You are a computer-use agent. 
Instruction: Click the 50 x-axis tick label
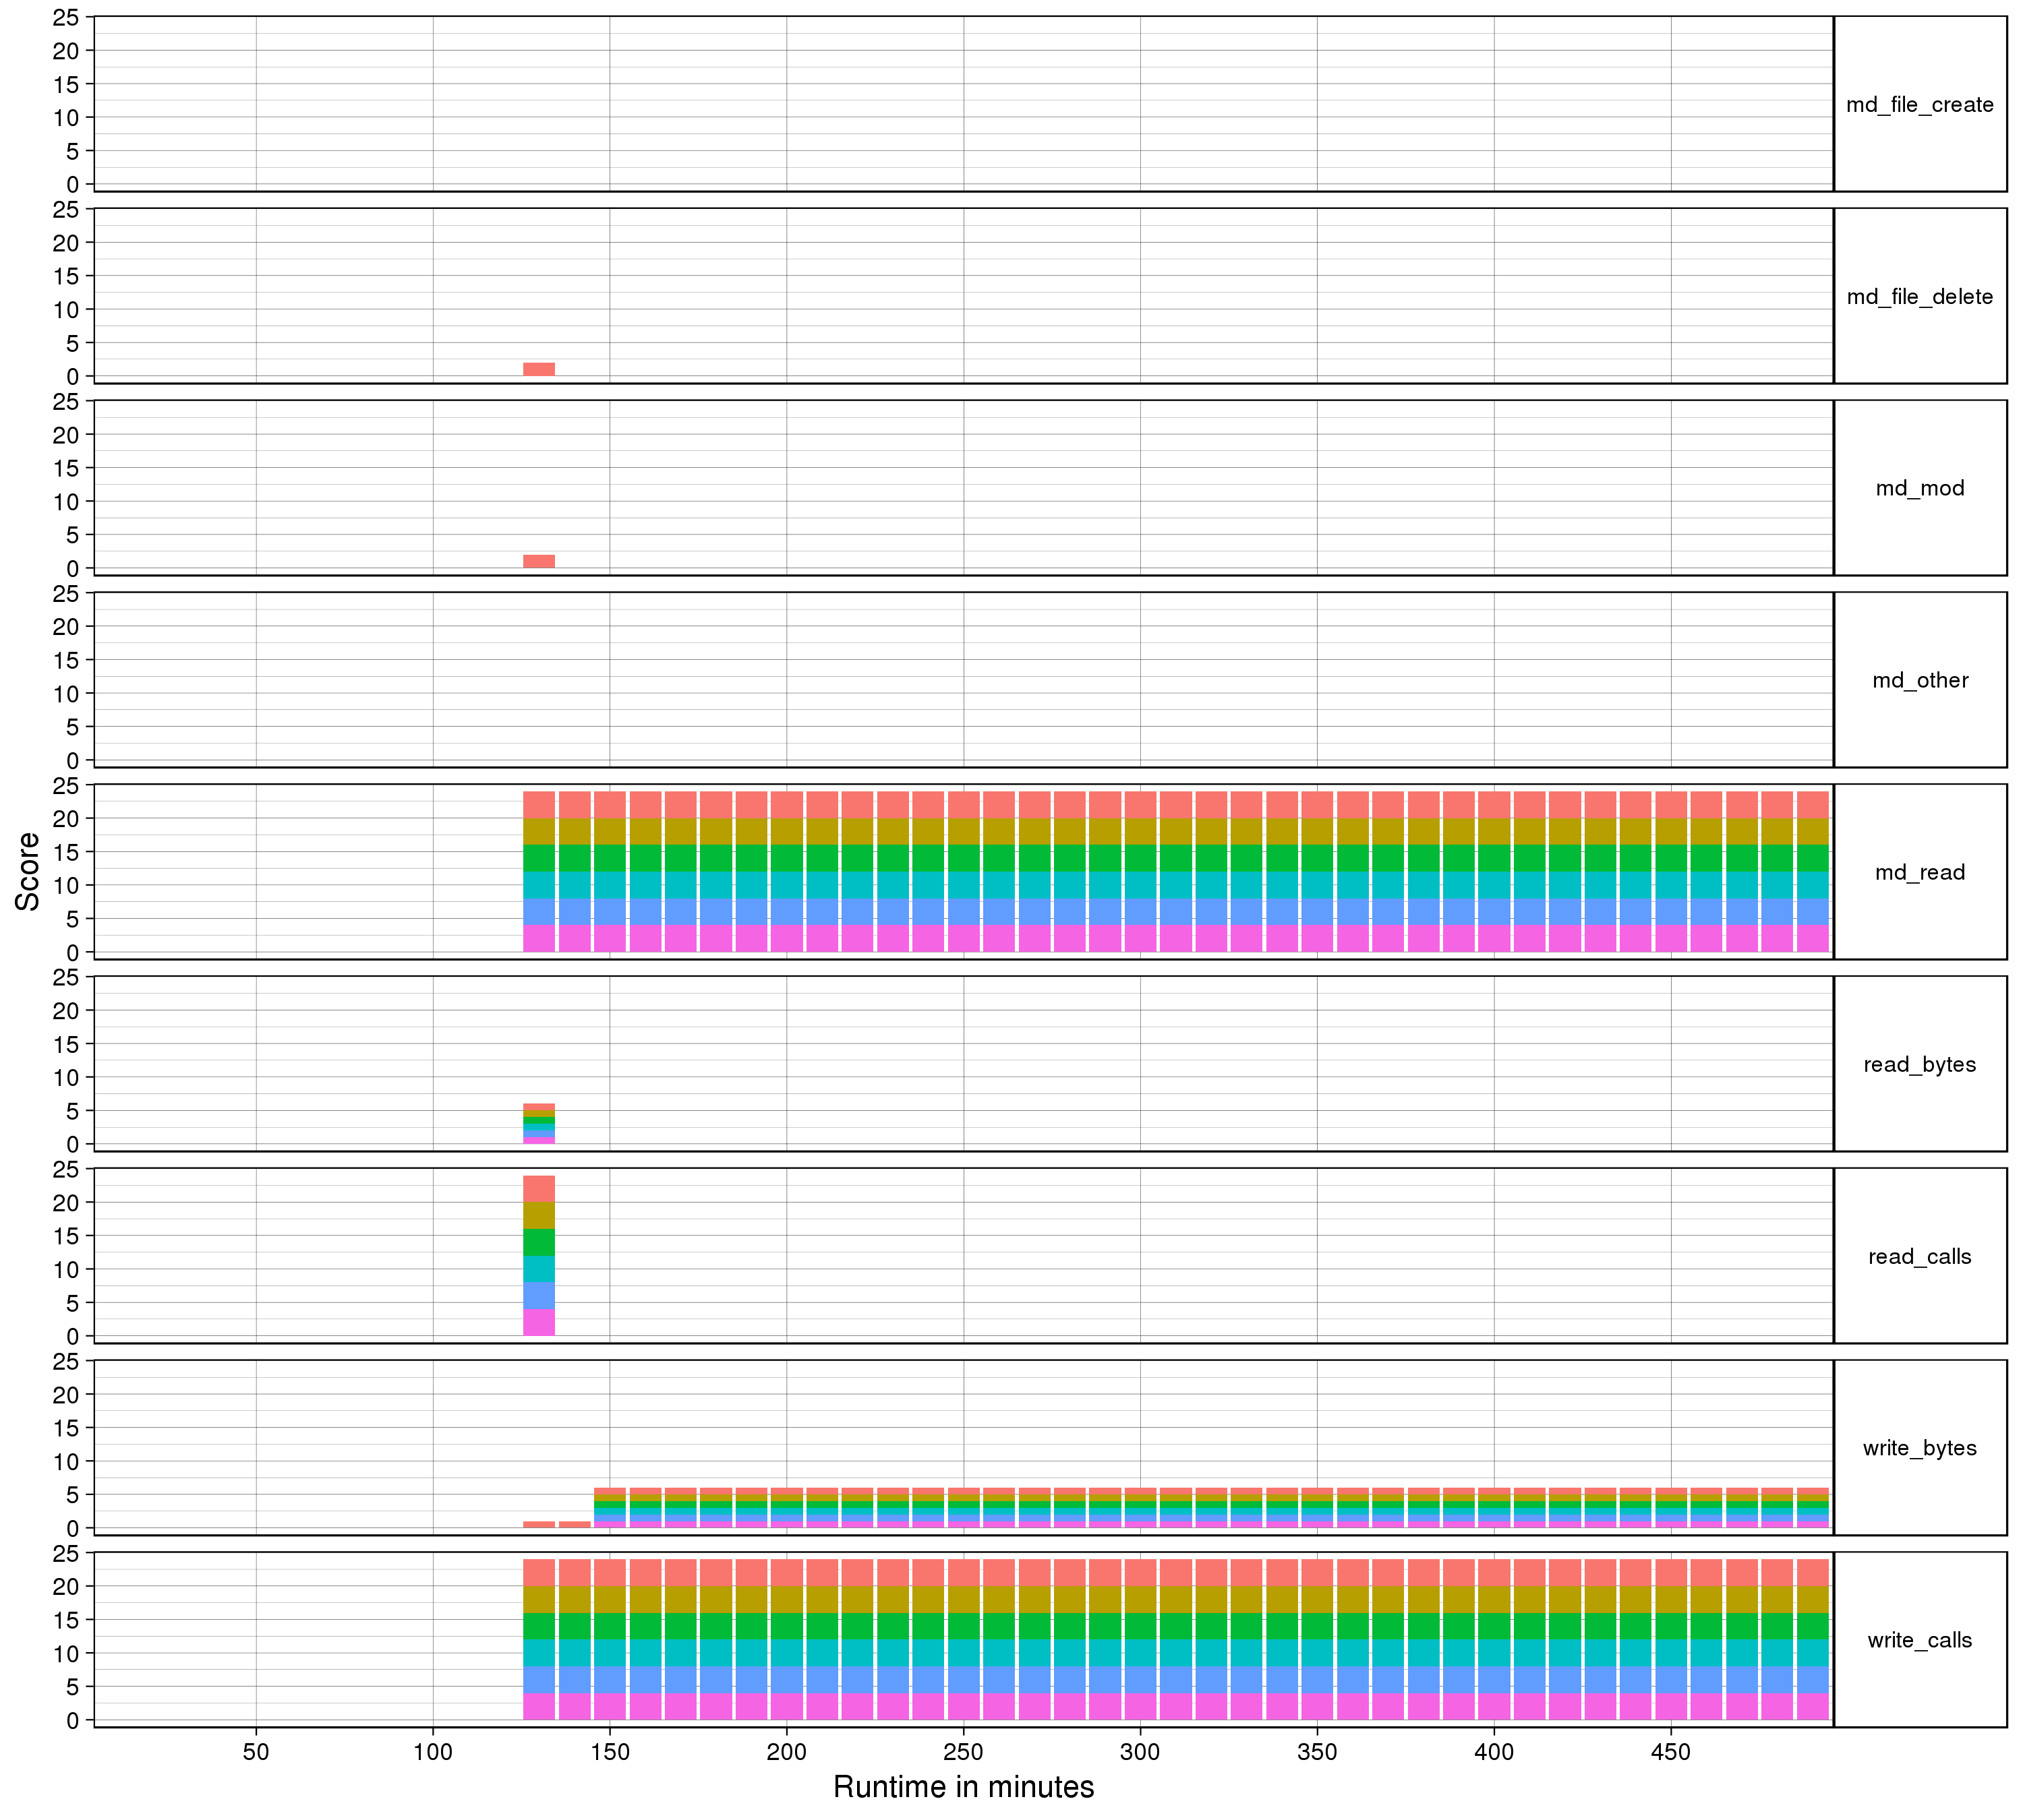256,1752
